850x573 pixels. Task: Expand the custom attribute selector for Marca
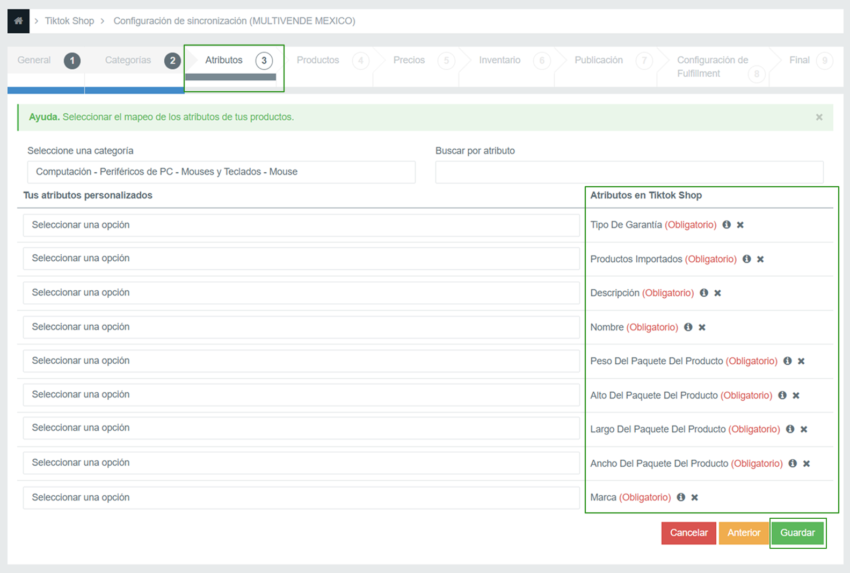tap(301, 498)
